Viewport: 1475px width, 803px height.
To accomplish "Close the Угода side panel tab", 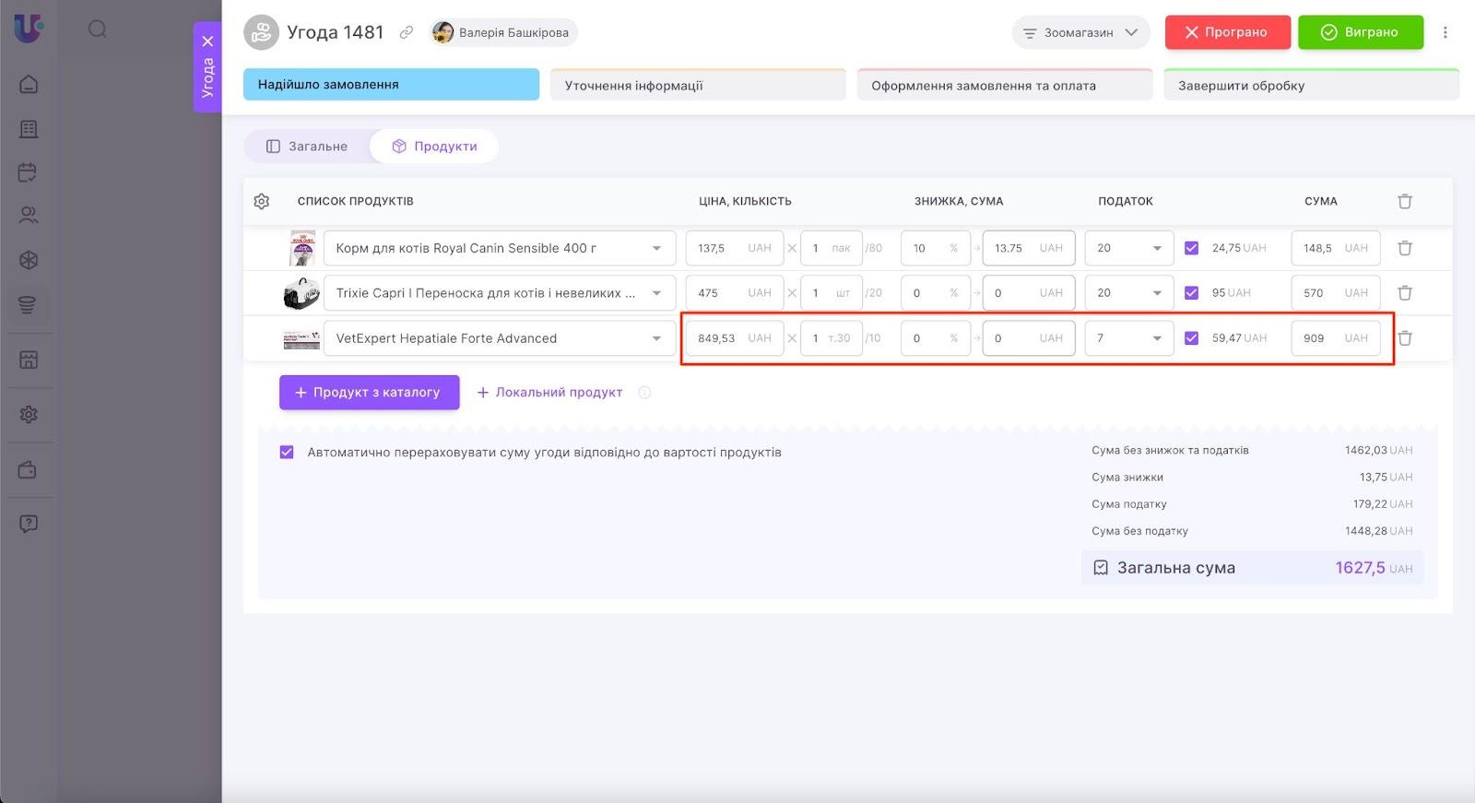I will coord(207,41).
